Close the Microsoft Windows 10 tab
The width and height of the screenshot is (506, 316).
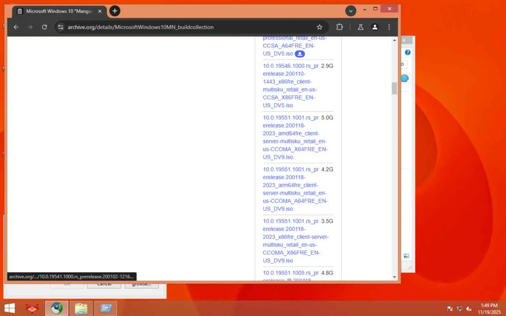(100, 11)
